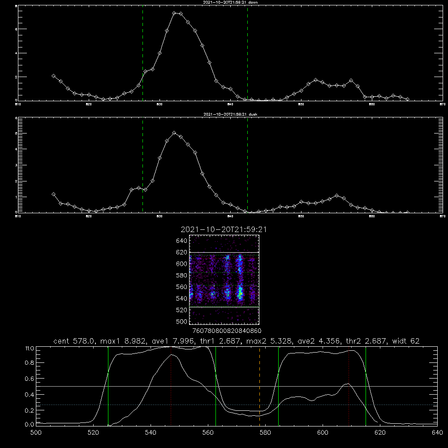
Task: Select timestamp title above the heatmap image
Action: [x=224, y=229]
